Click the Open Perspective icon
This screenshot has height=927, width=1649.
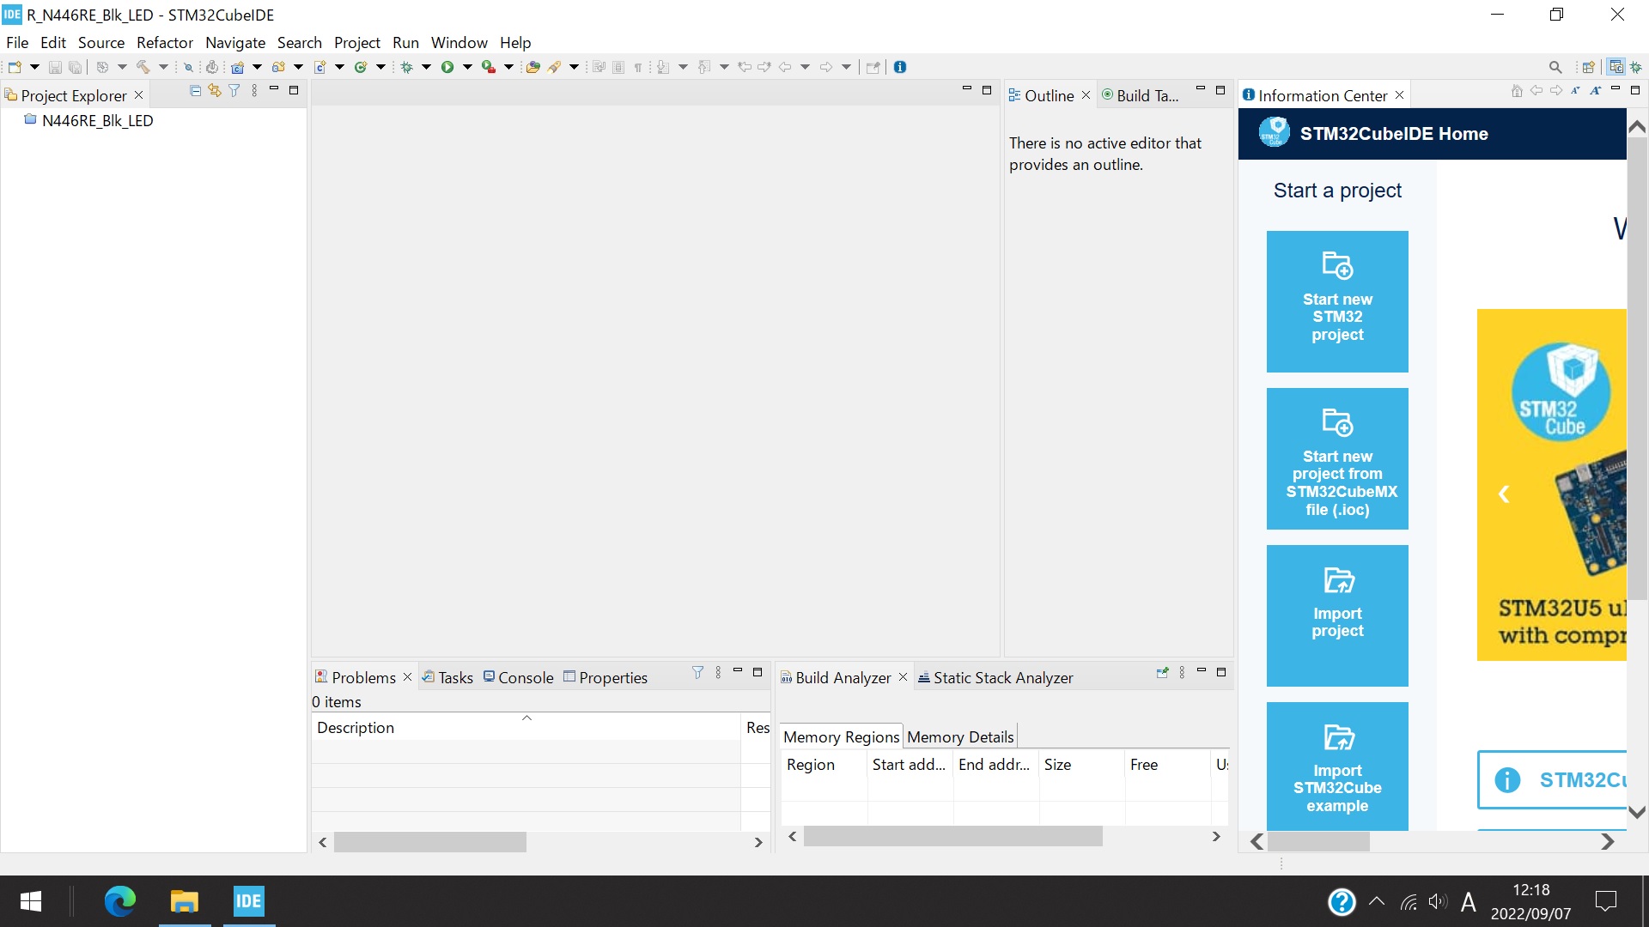click(x=1588, y=67)
